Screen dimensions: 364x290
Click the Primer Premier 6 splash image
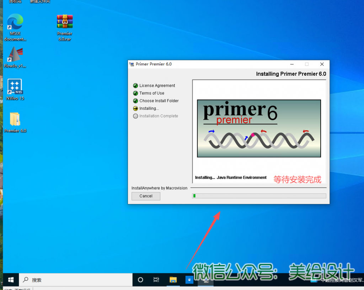coord(259,128)
